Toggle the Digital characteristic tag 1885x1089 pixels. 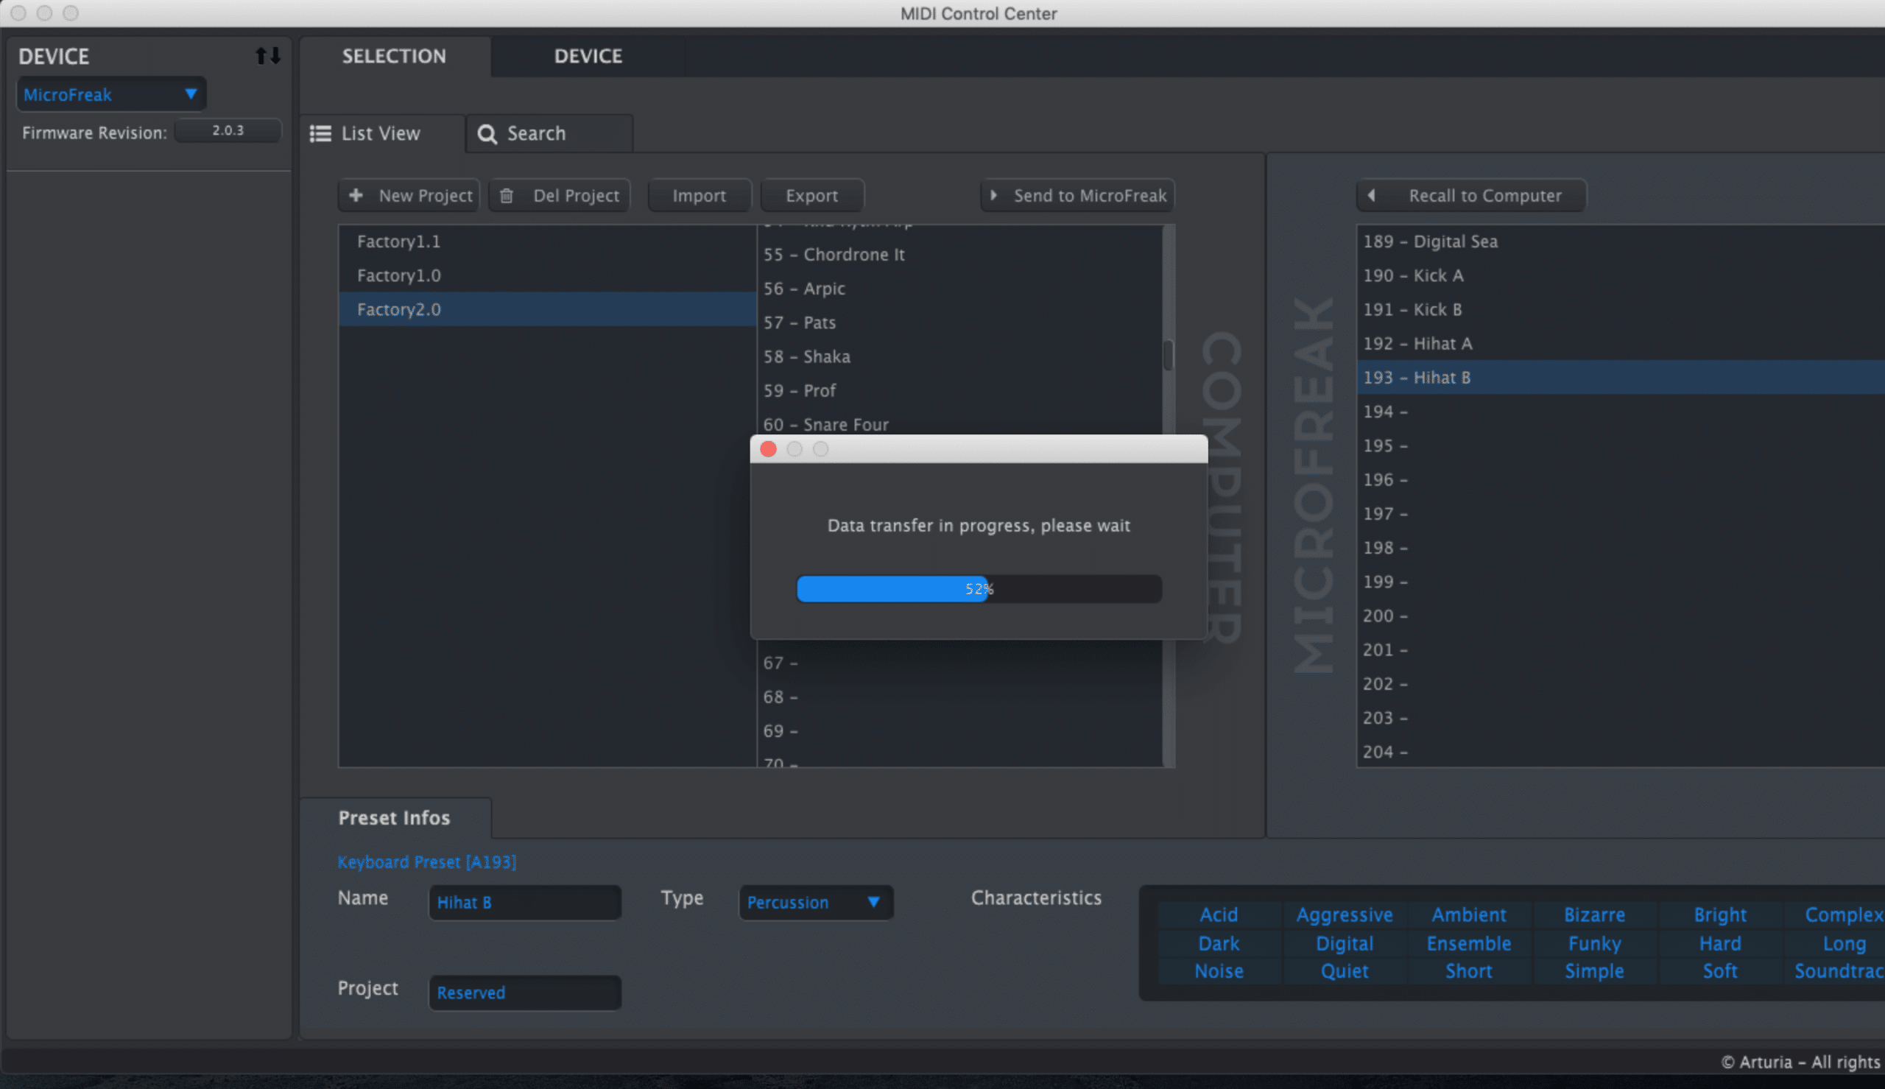(1345, 943)
